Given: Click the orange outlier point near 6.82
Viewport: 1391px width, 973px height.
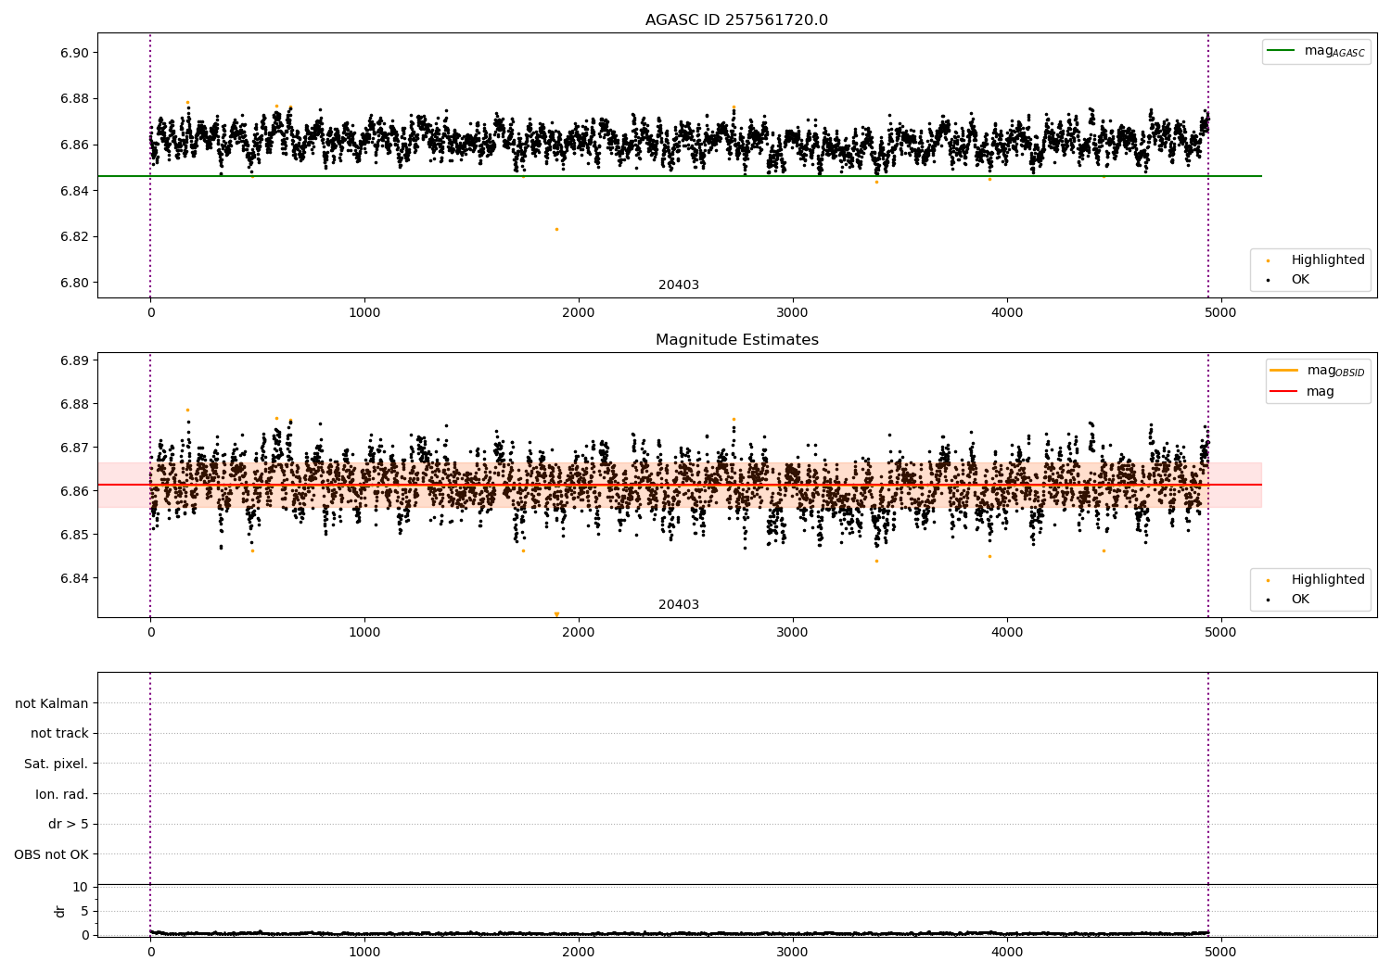Looking at the screenshot, I should (x=556, y=229).
